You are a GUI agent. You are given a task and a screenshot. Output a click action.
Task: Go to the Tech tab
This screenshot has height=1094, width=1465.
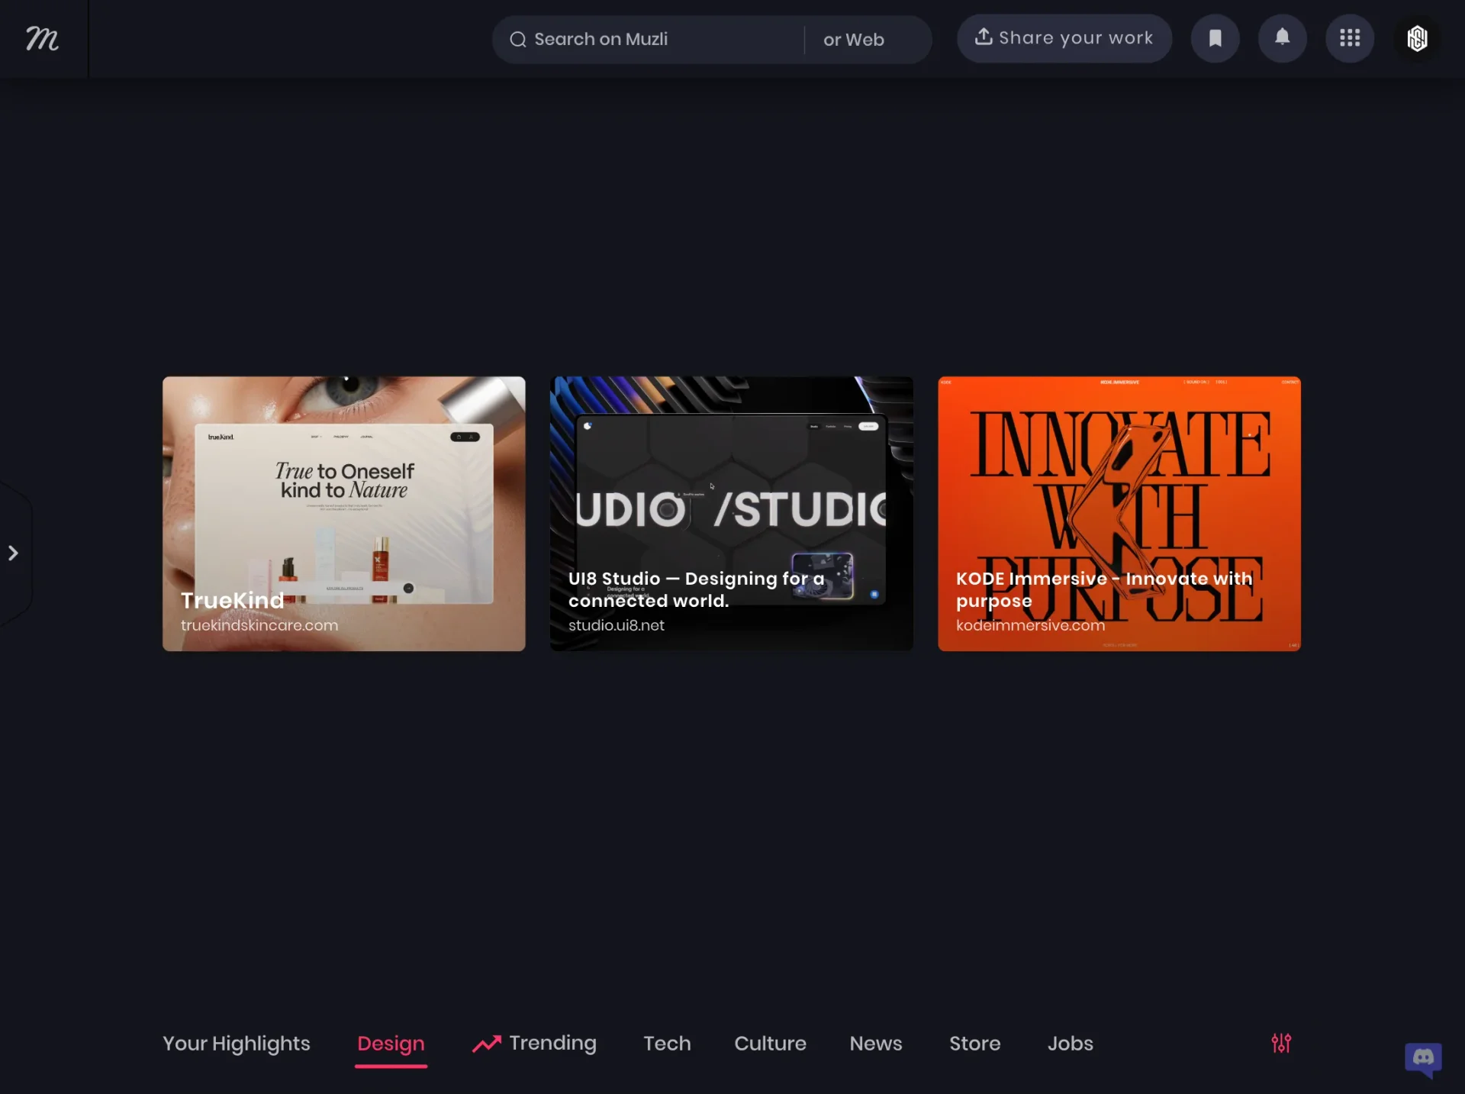[x=667, y=1043]
